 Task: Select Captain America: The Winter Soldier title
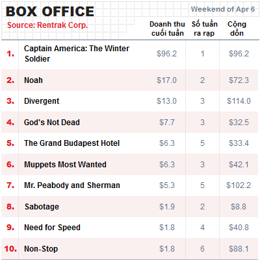(77, 54)
